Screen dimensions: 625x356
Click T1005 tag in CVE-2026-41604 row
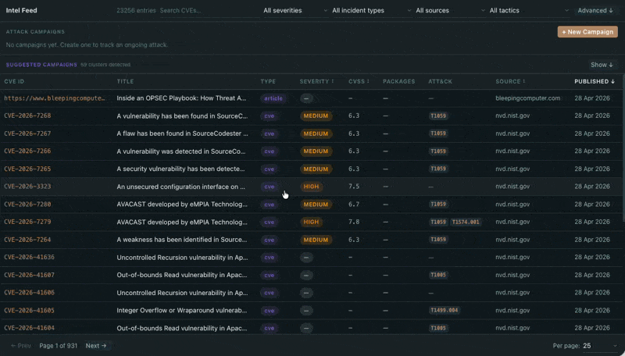[438, 328]
